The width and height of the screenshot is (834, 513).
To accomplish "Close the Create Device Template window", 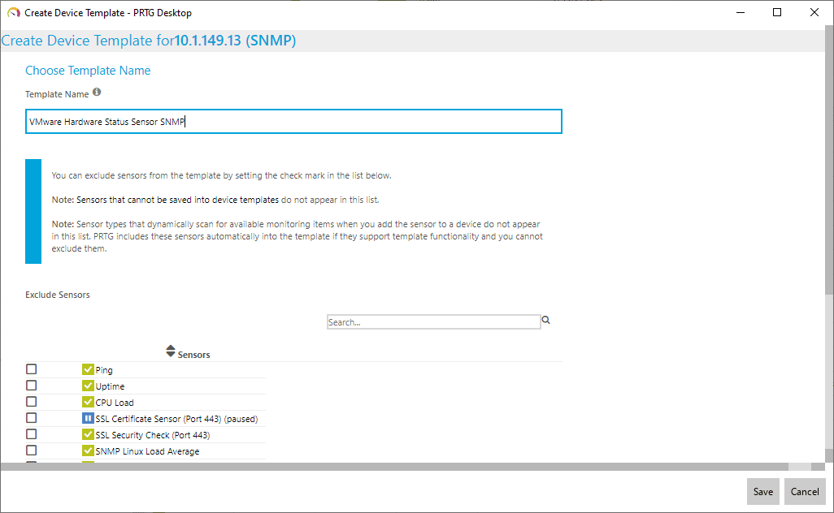I will point(814,12).
